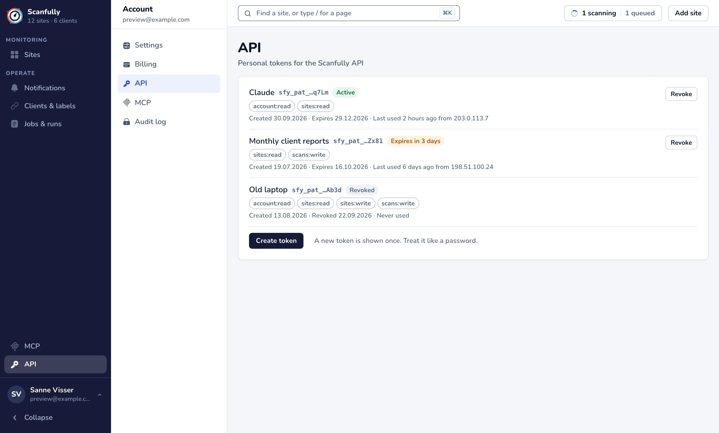Click the Billing card icon
The image size is (719, 433).
click(x=126, y=64)
